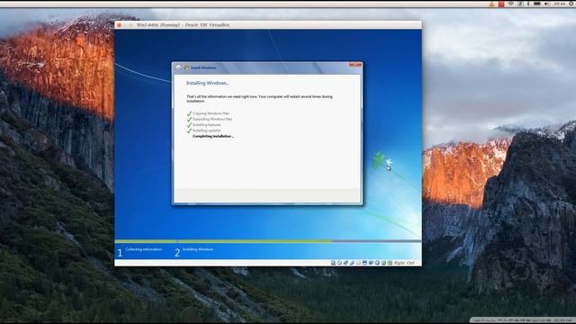Open hard disk activity indicator in VirtualBox status bar
Screen dimensions: 576x324
click(333, 263)
